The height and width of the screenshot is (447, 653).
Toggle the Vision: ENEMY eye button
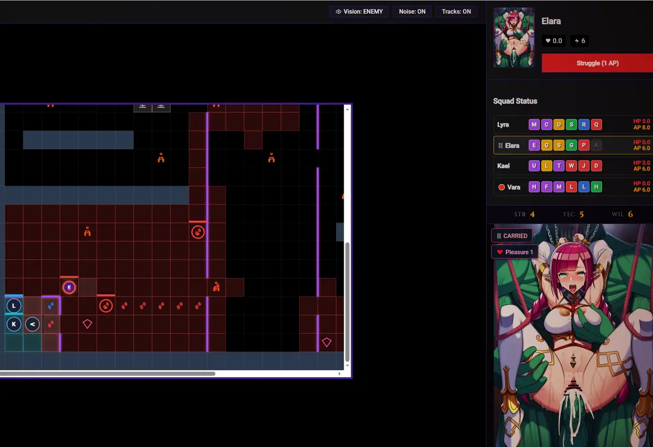click(359, 11)
